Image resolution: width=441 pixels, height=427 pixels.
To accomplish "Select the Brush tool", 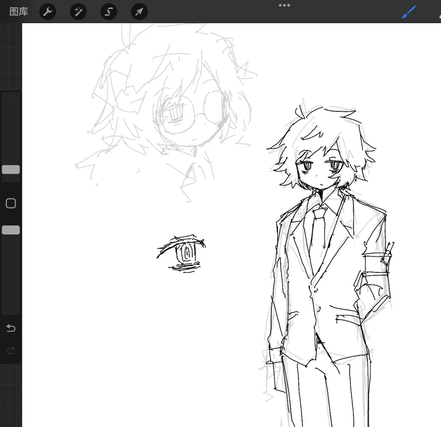I will pos(408,12).
